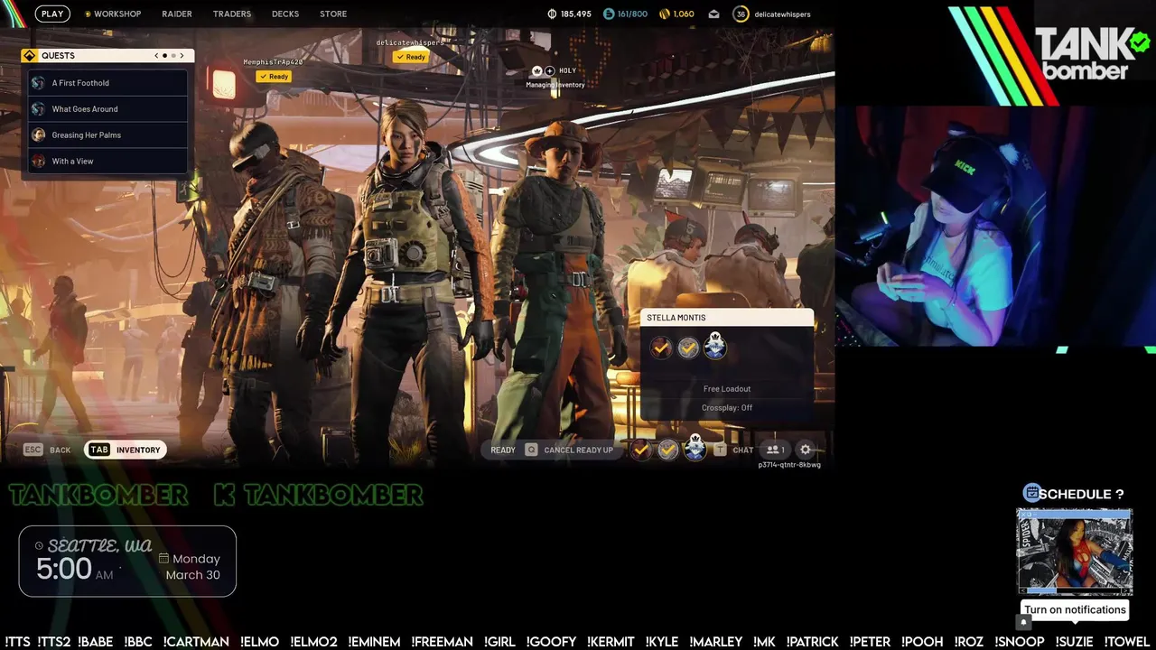Open the schedule thumbnail image
This screenshot has height=650, width=1156.
(1075, 552)
